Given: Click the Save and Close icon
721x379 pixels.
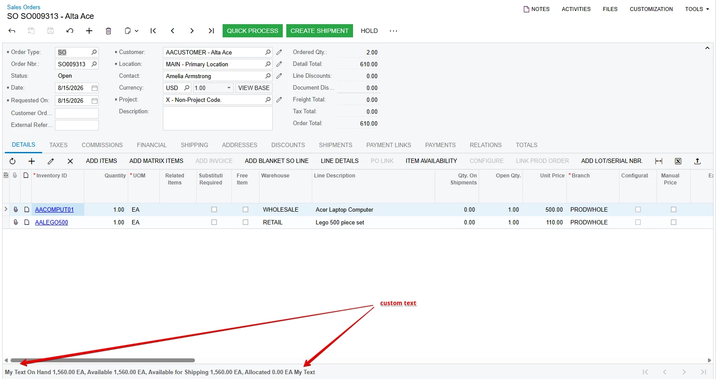Looking at the screenshot, I should [x=31, y=31].
